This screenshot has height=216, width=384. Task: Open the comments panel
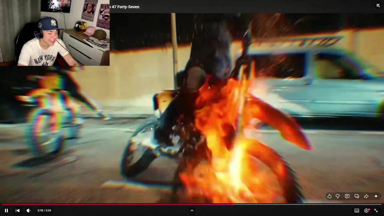(347, 196)
